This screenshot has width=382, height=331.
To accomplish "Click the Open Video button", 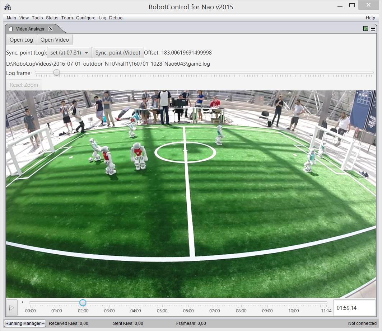I will click(55, 40).
